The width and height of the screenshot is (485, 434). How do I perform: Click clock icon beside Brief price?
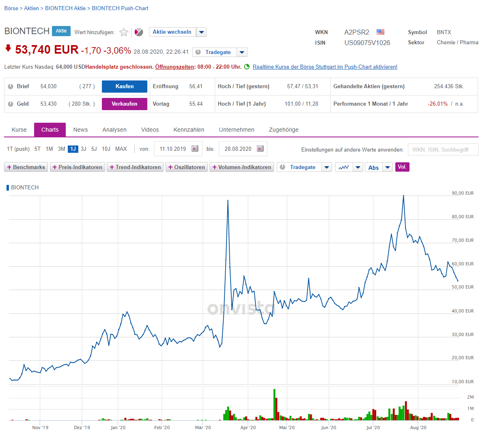11,87
